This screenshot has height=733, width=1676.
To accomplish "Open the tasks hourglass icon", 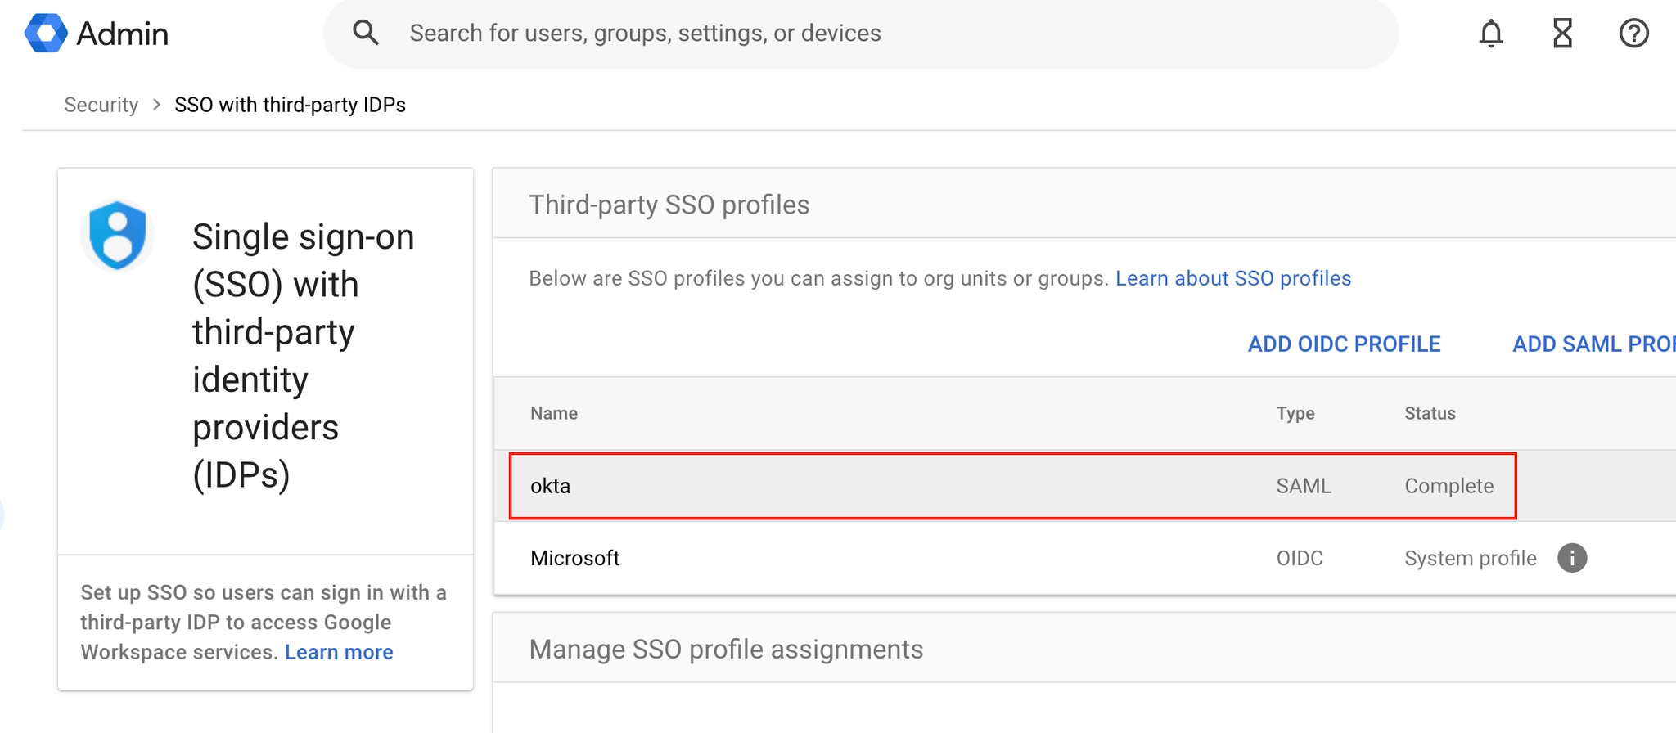I will coord(1562,34).
